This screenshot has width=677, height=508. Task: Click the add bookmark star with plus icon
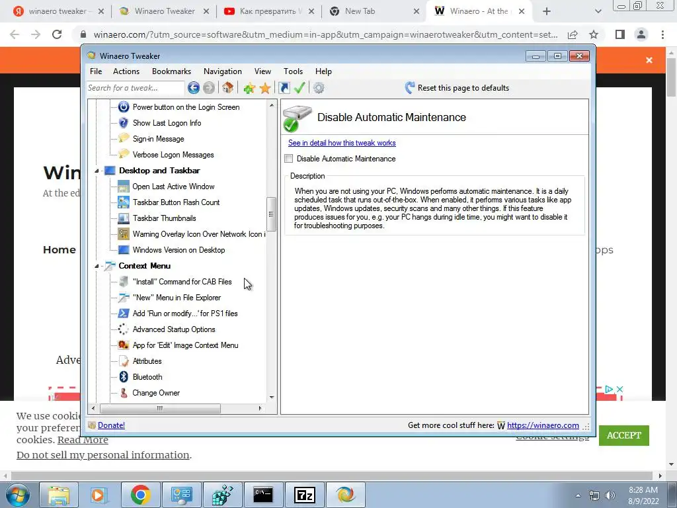(x=249, y=88)
